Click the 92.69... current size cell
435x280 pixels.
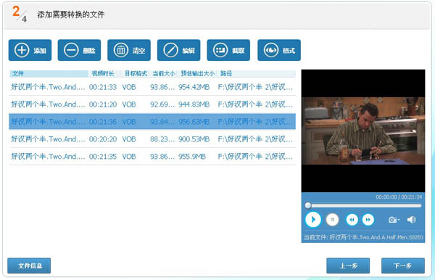coord(162,104)
